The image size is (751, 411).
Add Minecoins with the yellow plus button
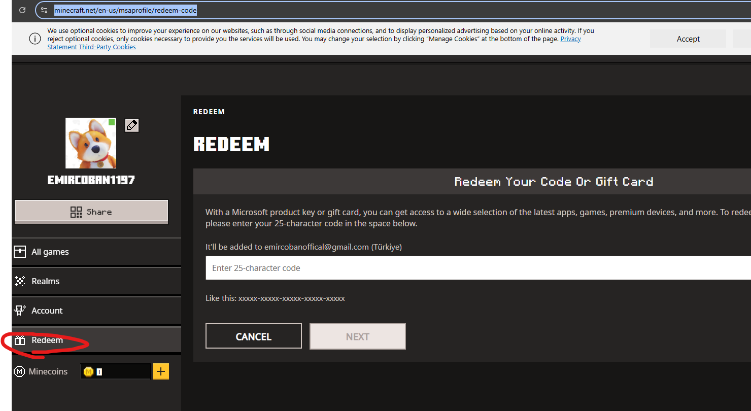(x=161, y=371)
